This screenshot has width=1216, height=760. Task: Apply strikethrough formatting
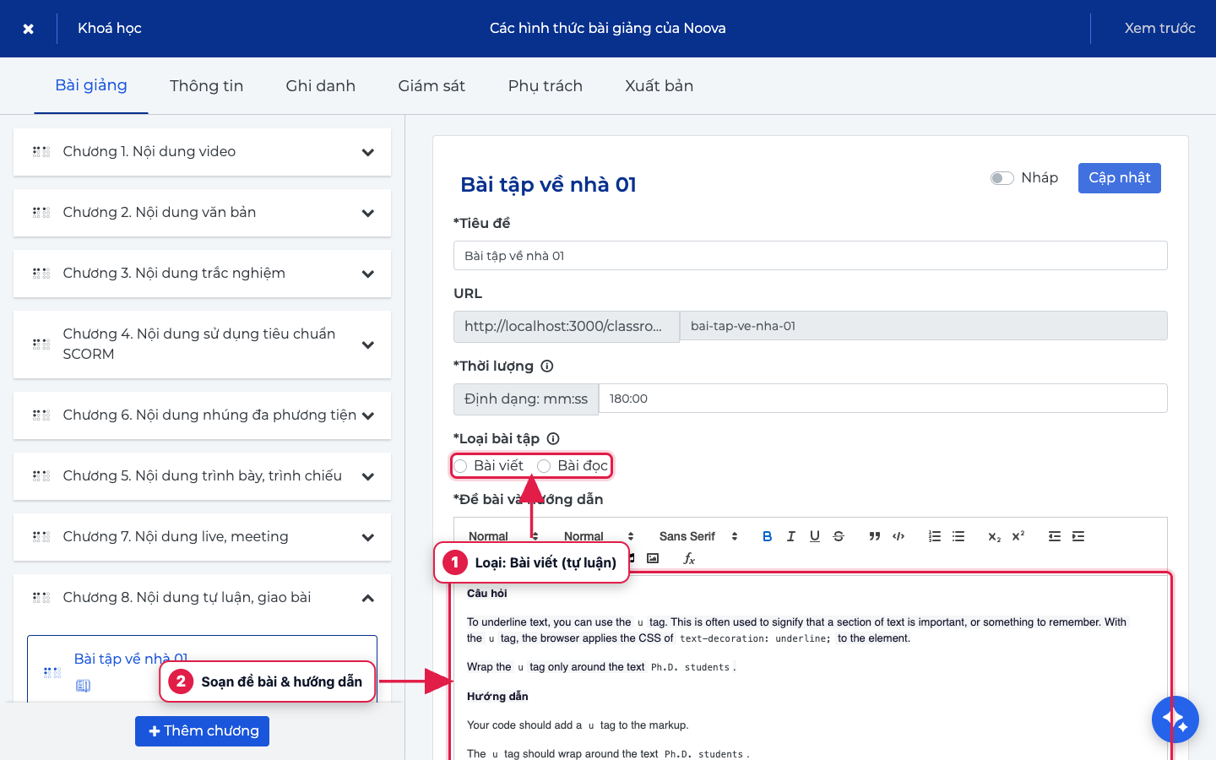(x=838, y=536)
